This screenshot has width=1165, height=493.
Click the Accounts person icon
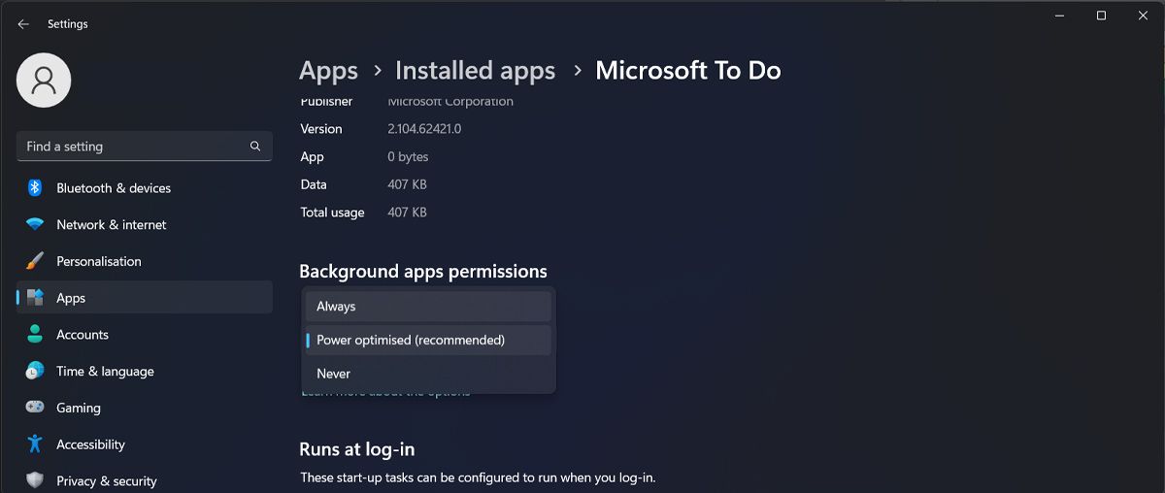click(x=35, y=335)
